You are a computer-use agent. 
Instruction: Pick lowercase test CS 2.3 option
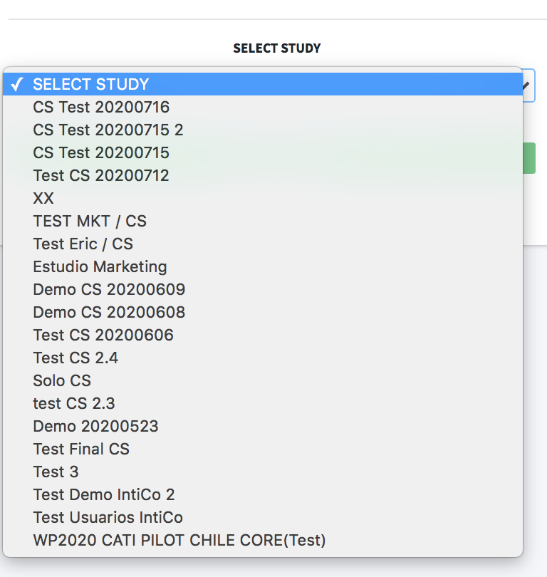[263, 404]
